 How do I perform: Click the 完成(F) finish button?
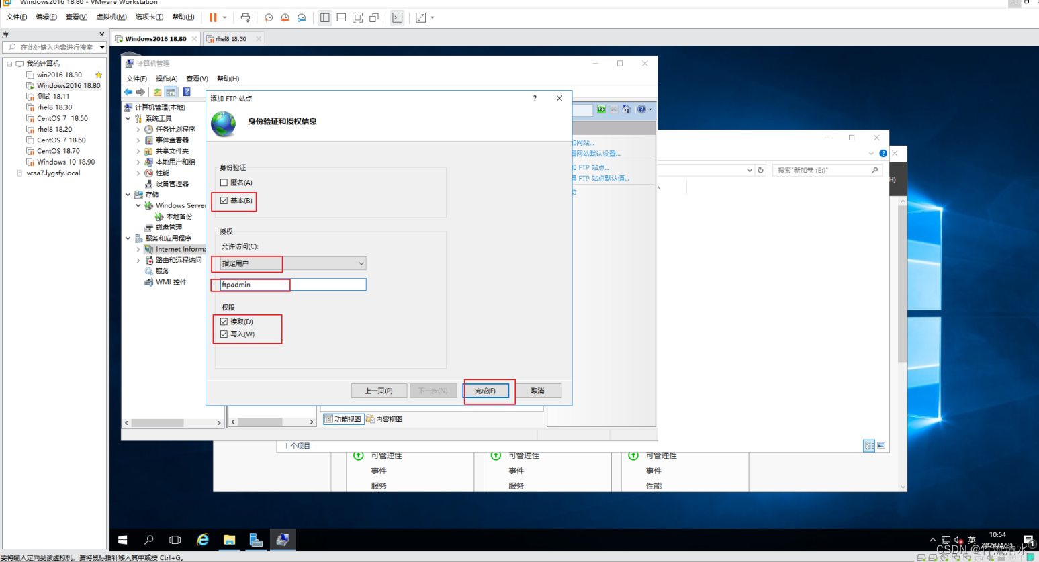pos(486,391)
